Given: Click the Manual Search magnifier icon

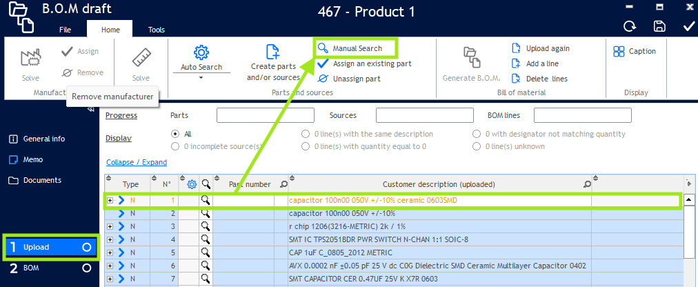Looking at the screenshot, I should coord(323,48).
